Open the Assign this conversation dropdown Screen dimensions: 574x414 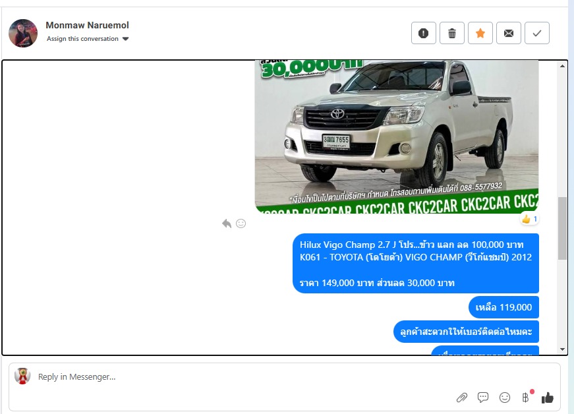pyautogui.click(x=88, y=39)
